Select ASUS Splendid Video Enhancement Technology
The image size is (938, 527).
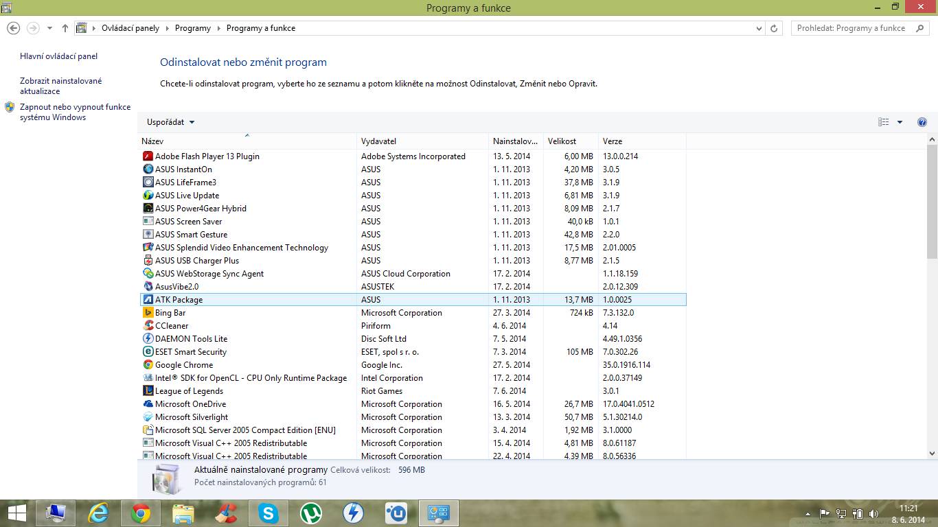pos(413,248)
